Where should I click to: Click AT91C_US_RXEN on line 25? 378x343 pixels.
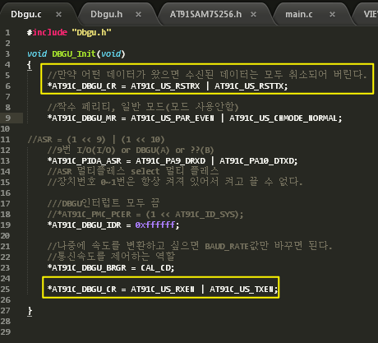click(x=163, y=290)
